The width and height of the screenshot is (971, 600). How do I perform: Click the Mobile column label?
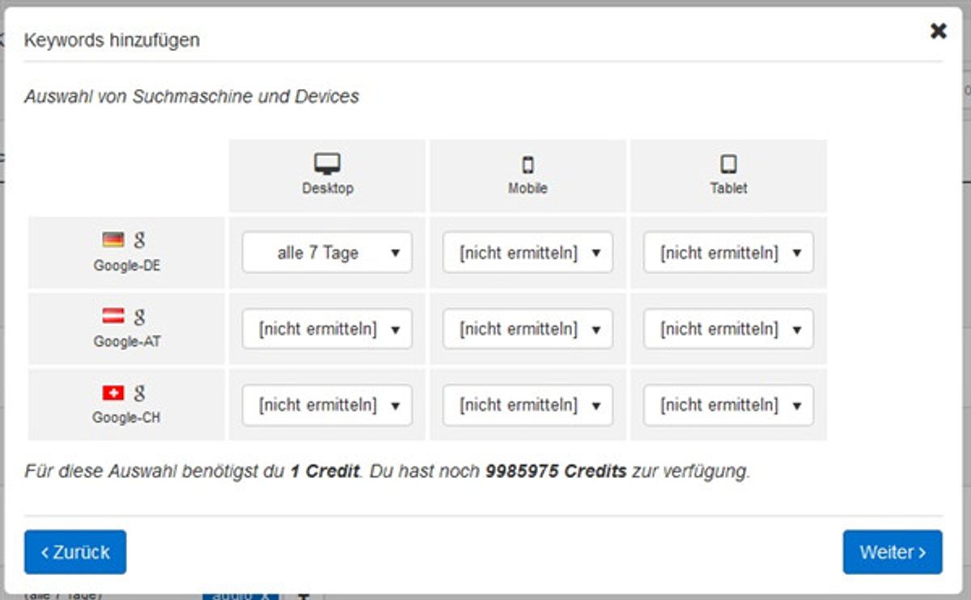coord(528,188)
